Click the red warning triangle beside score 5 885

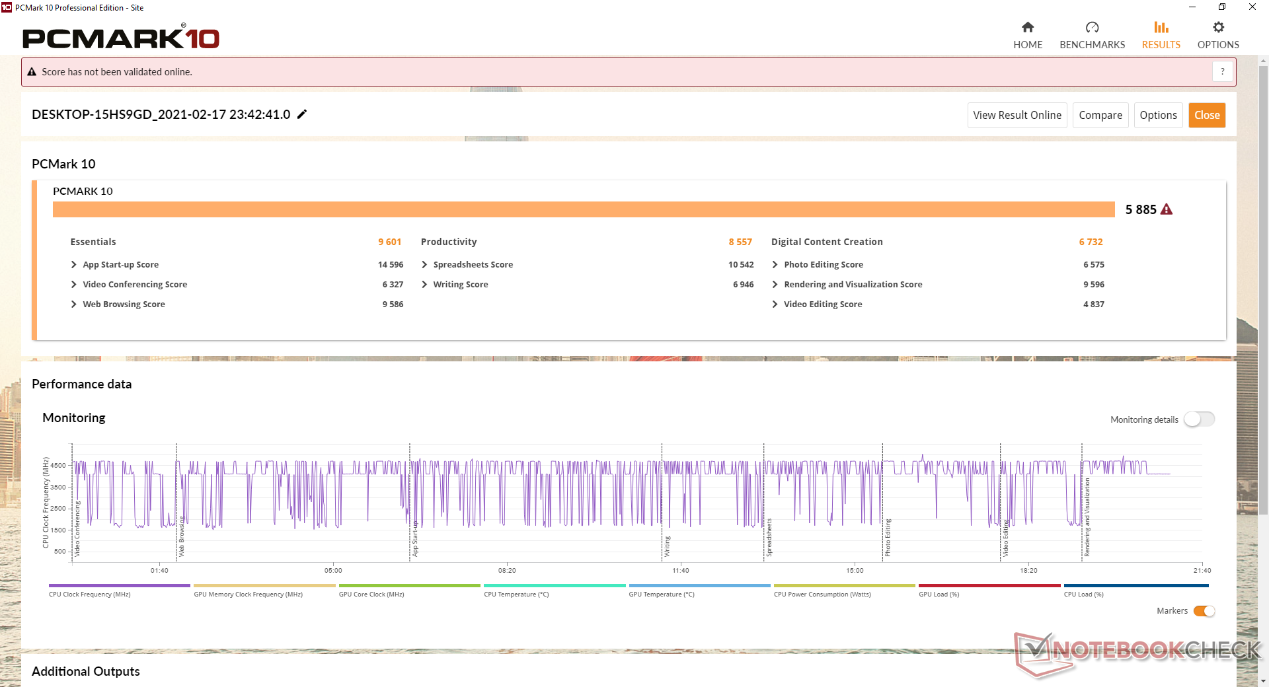1167,209
